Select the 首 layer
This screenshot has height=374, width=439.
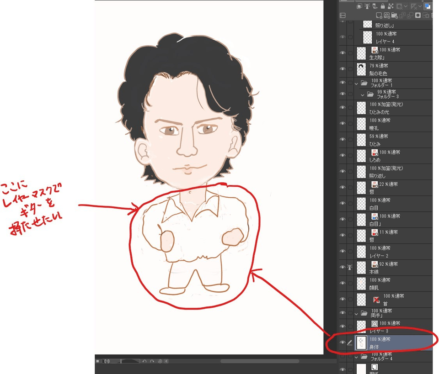pyautogui.click(x=393, y=300)
